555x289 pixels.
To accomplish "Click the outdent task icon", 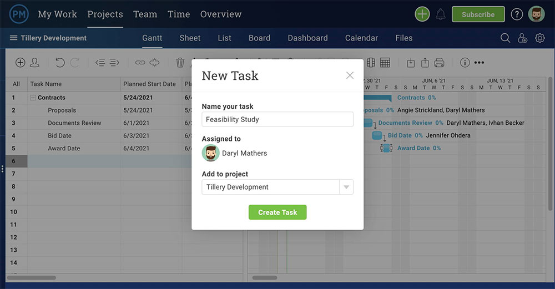I will [100, 63].
